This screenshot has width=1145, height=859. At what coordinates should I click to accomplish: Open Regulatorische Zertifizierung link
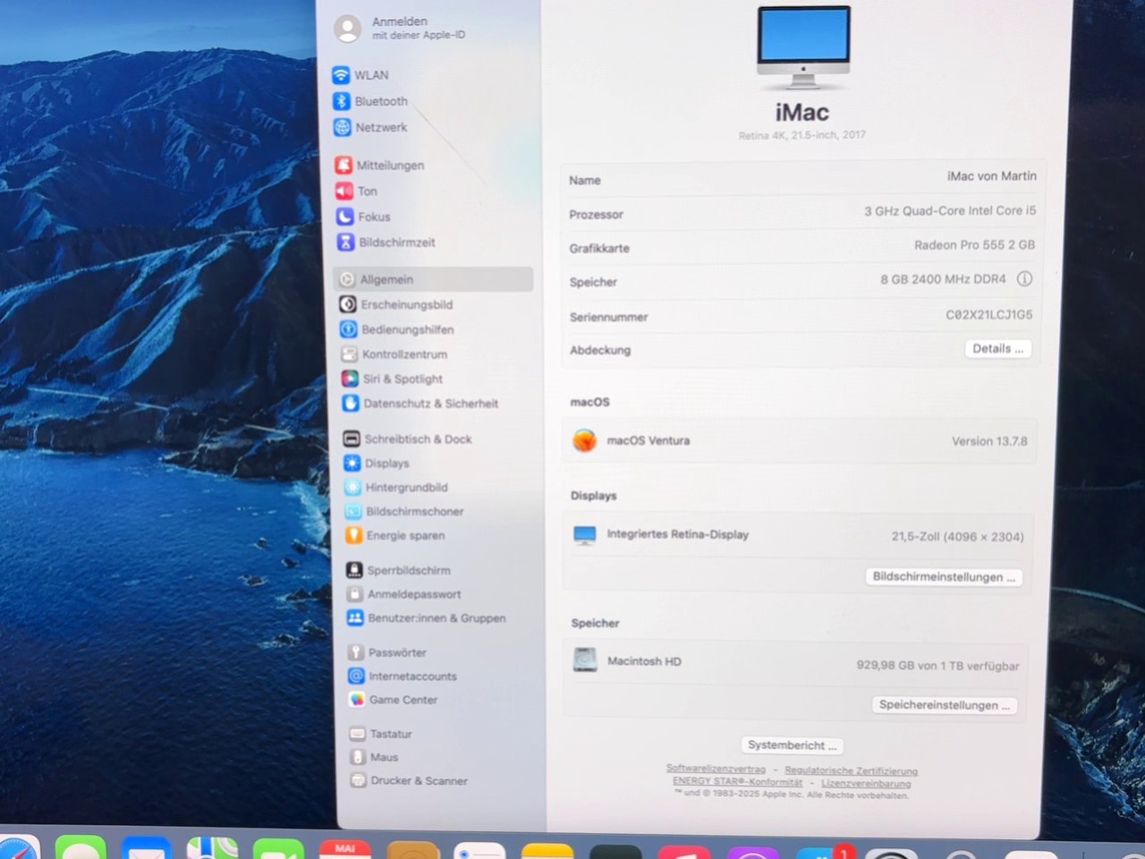851,770
